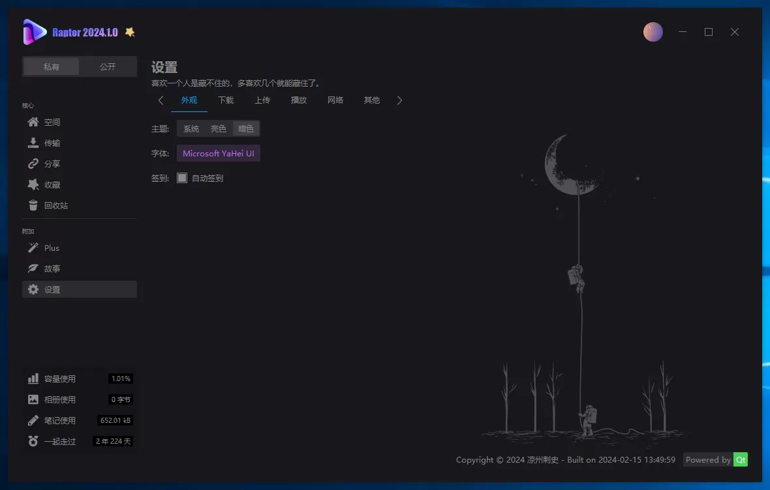Click the Qt badge next to Powered by
770x490 pixels.
pos(741,459)
